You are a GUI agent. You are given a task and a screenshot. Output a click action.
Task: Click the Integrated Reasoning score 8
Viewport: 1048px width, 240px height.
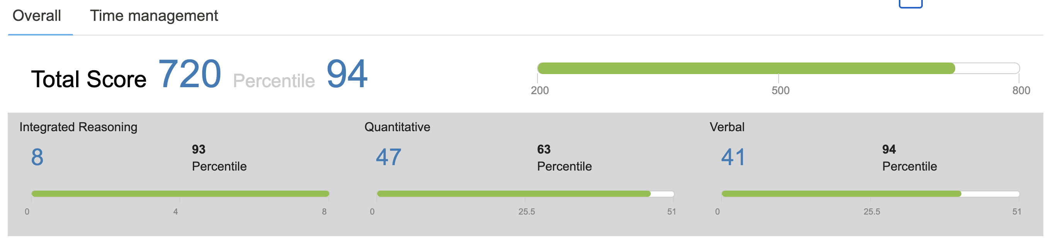(x=37, y=157)
